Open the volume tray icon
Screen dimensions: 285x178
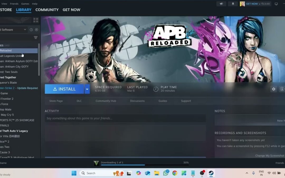point(274,173)
